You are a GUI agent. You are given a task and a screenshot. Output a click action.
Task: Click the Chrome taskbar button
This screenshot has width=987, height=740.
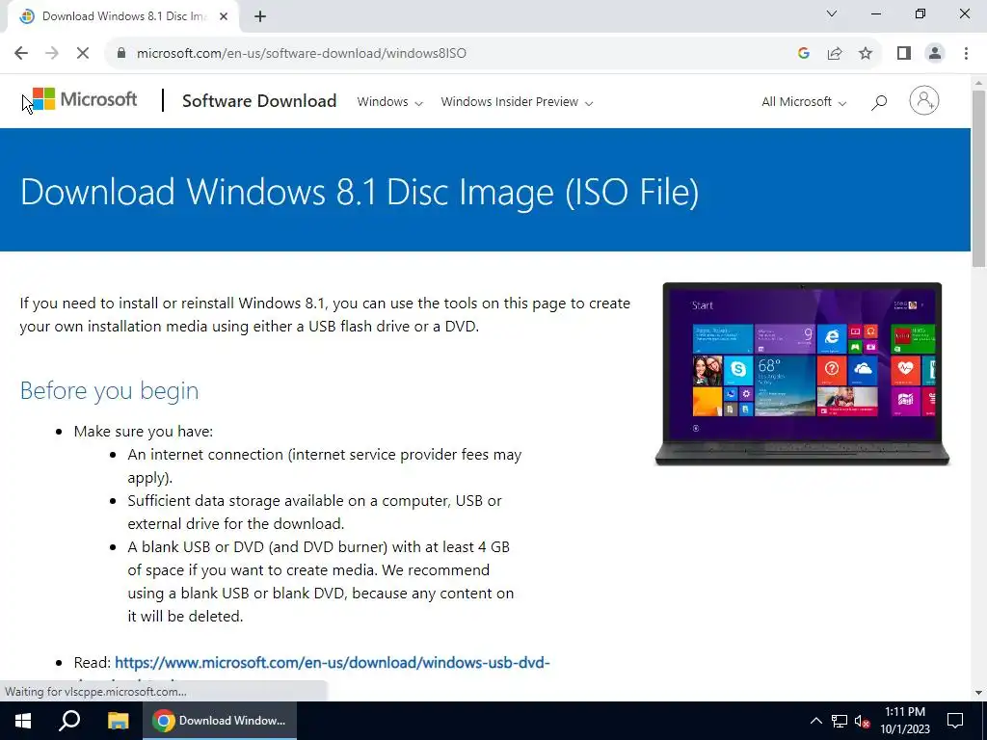point(219,721)
